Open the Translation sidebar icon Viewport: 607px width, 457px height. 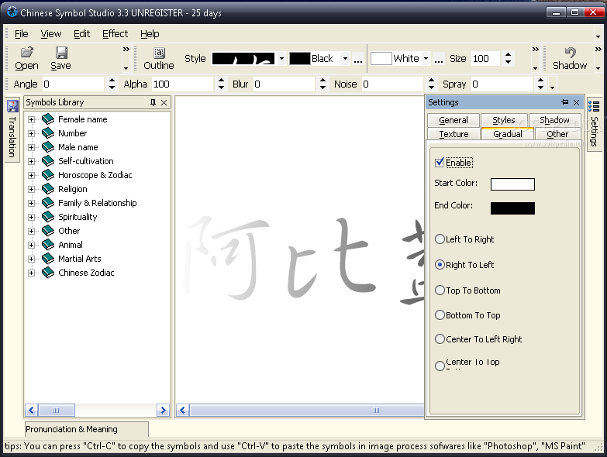tap(12, 106)
